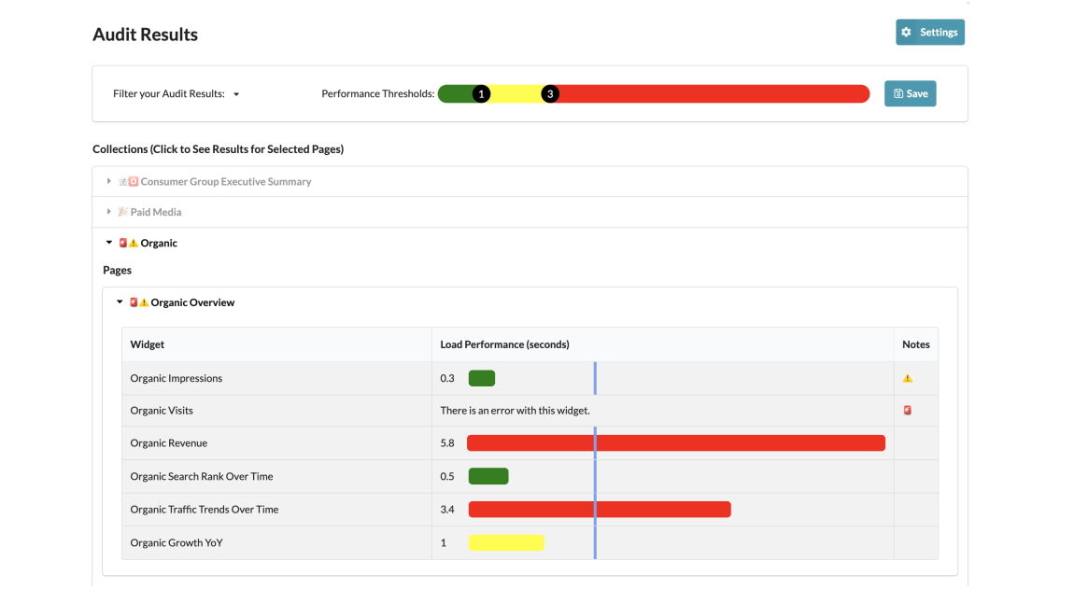Click the Widget column header
1074x603 pixels.
point(147,344)
